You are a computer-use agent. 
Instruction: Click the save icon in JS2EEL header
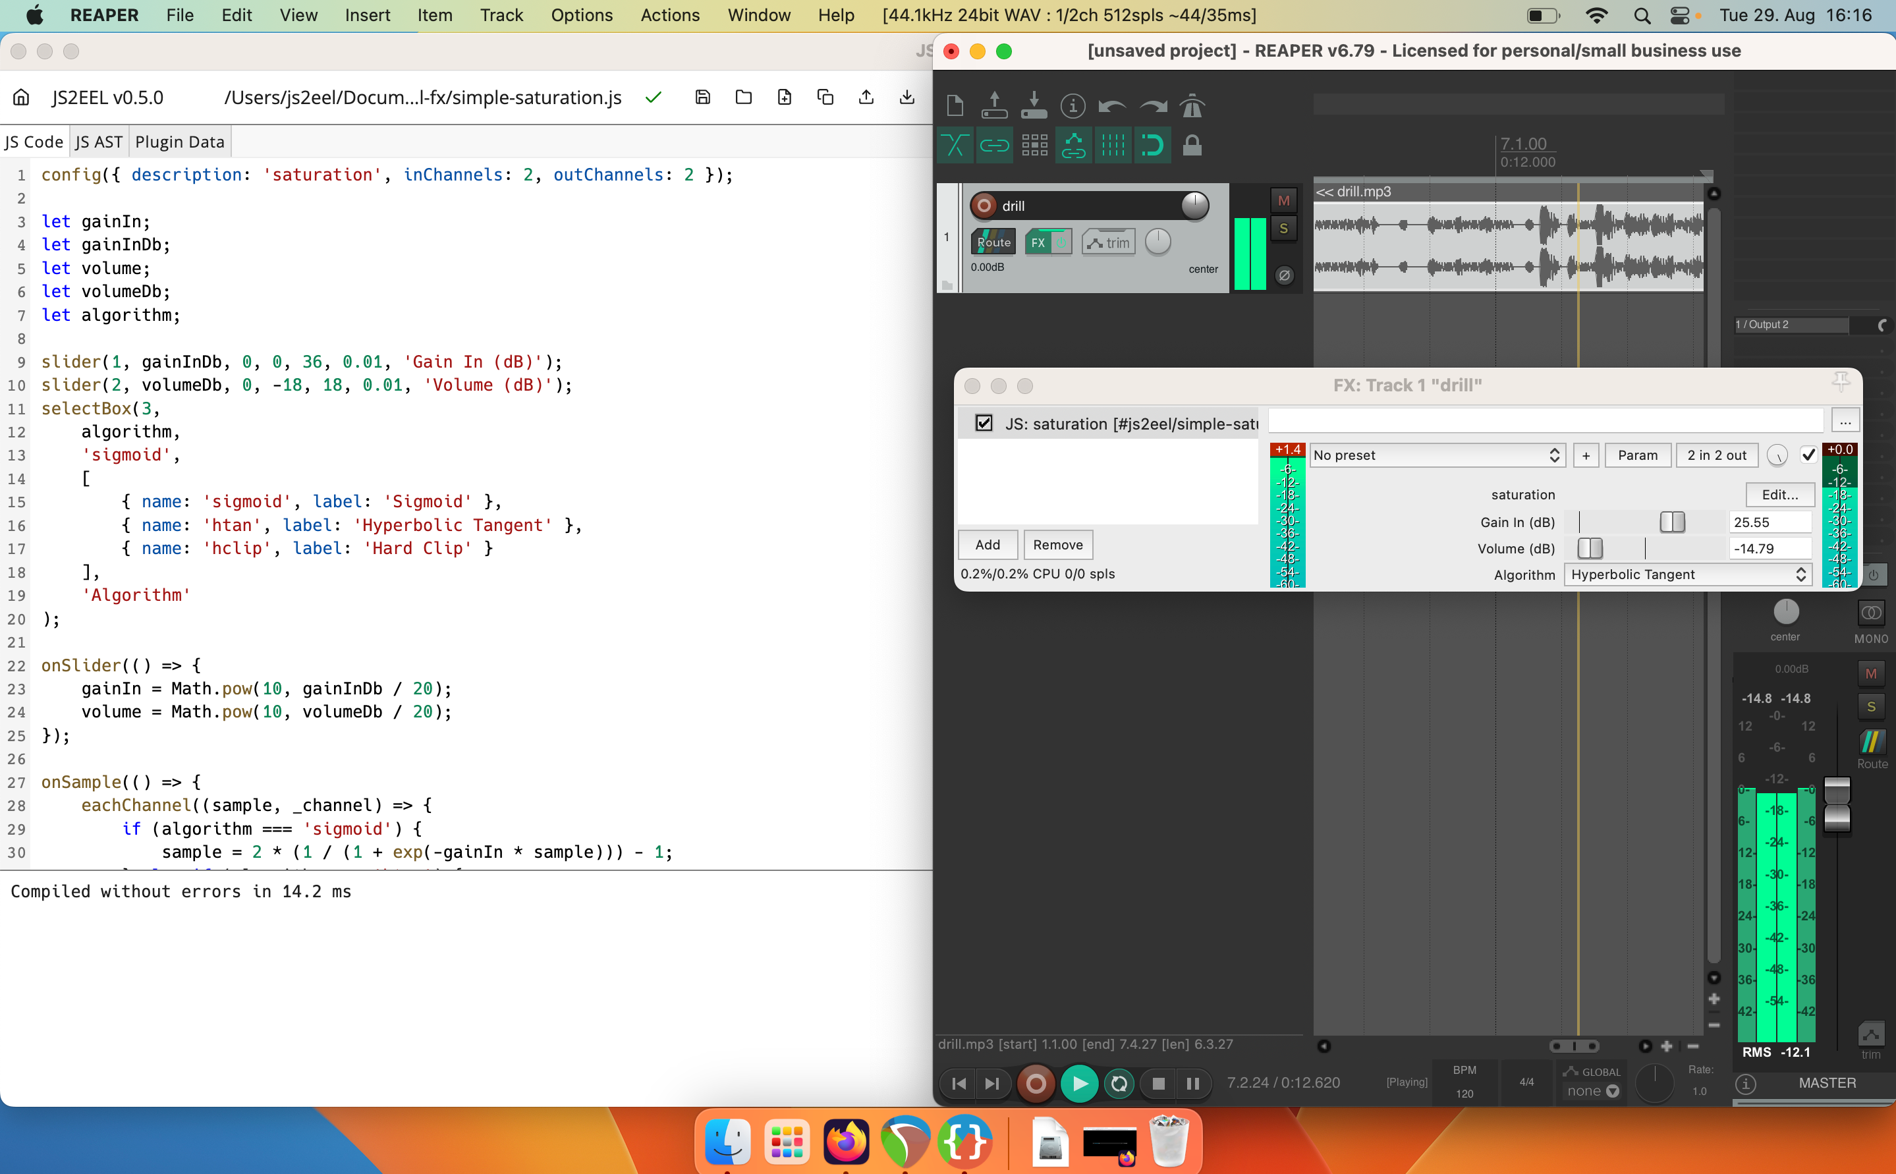click(x=703, y=97)
